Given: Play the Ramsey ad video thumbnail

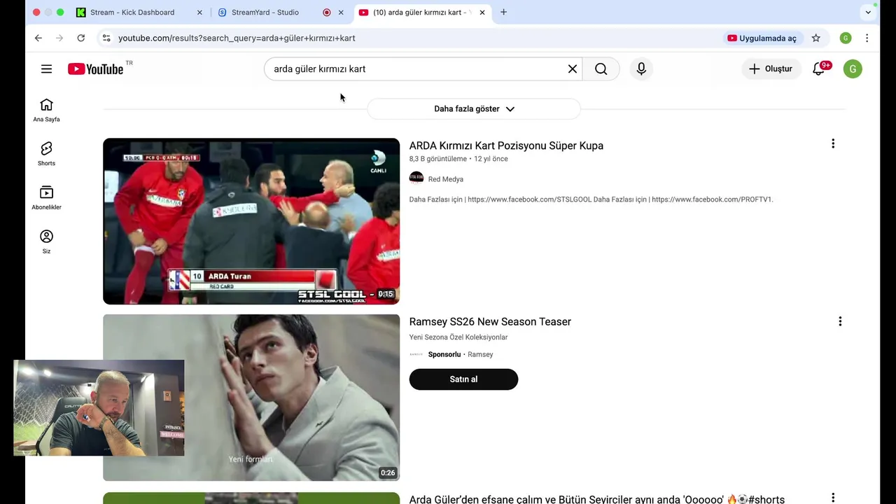Looking at the screenshot, I should (x=251, y=398).
